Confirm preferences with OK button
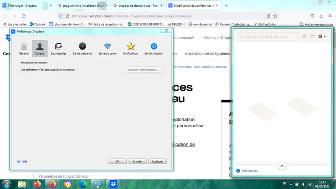This screenshot has width=336, height=189. pos(118,161)
